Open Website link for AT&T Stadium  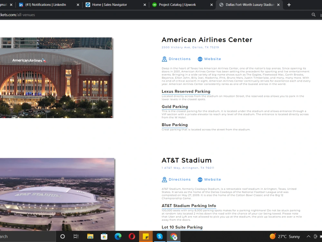(212, 179)
